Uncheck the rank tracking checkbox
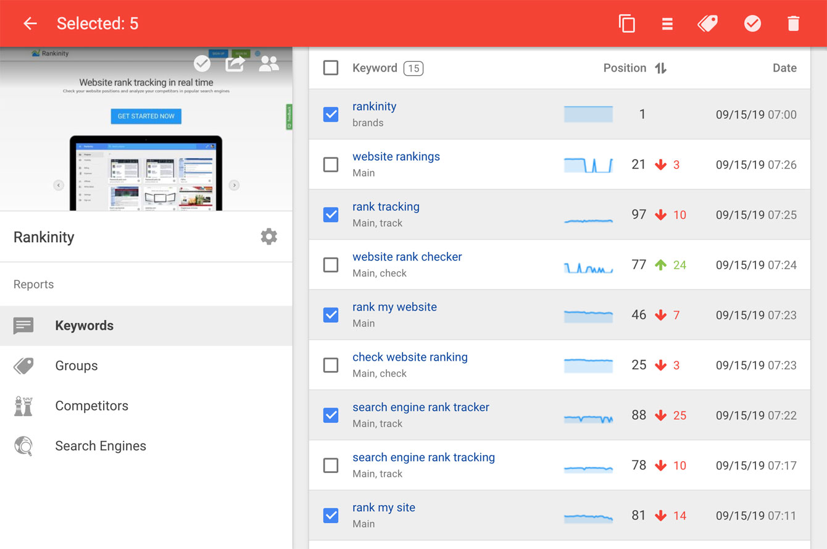Image resolution: width=827 pixels, height=549 pixels. coord(331,214)
